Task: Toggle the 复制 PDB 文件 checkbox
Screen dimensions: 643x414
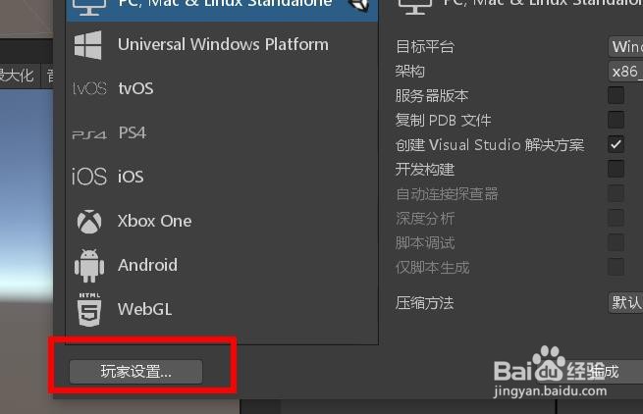Action: pos(616,120)
